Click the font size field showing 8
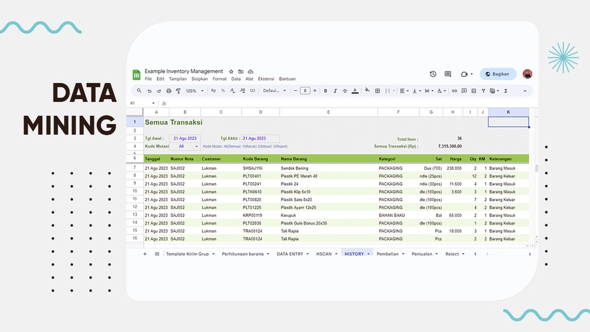This screenshot has width=590, height=332. coord(305,91)
